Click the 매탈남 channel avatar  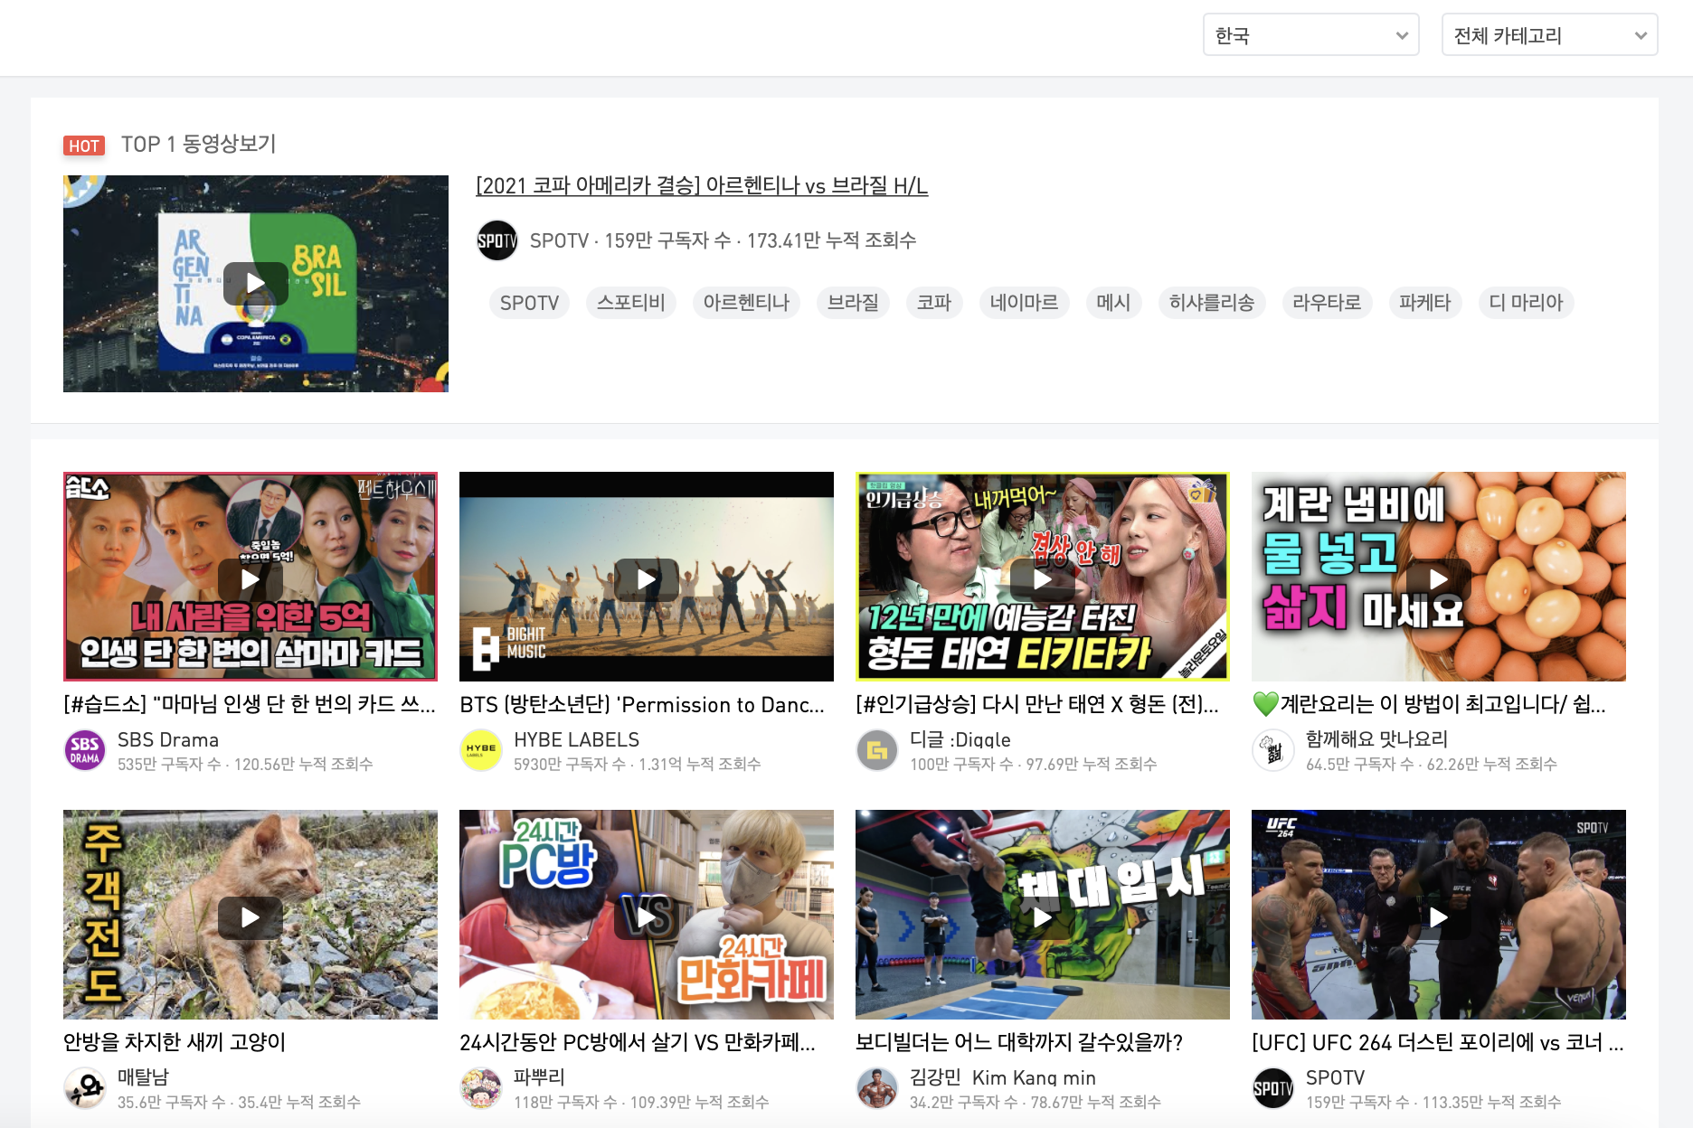coord(85,1088)
